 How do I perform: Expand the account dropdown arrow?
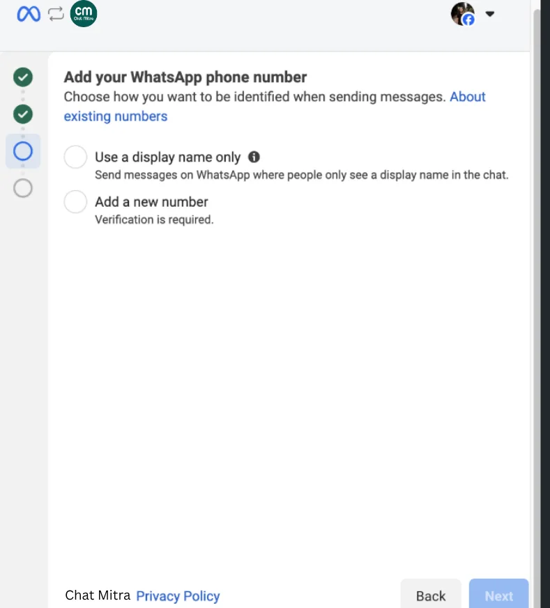[490, 14]
